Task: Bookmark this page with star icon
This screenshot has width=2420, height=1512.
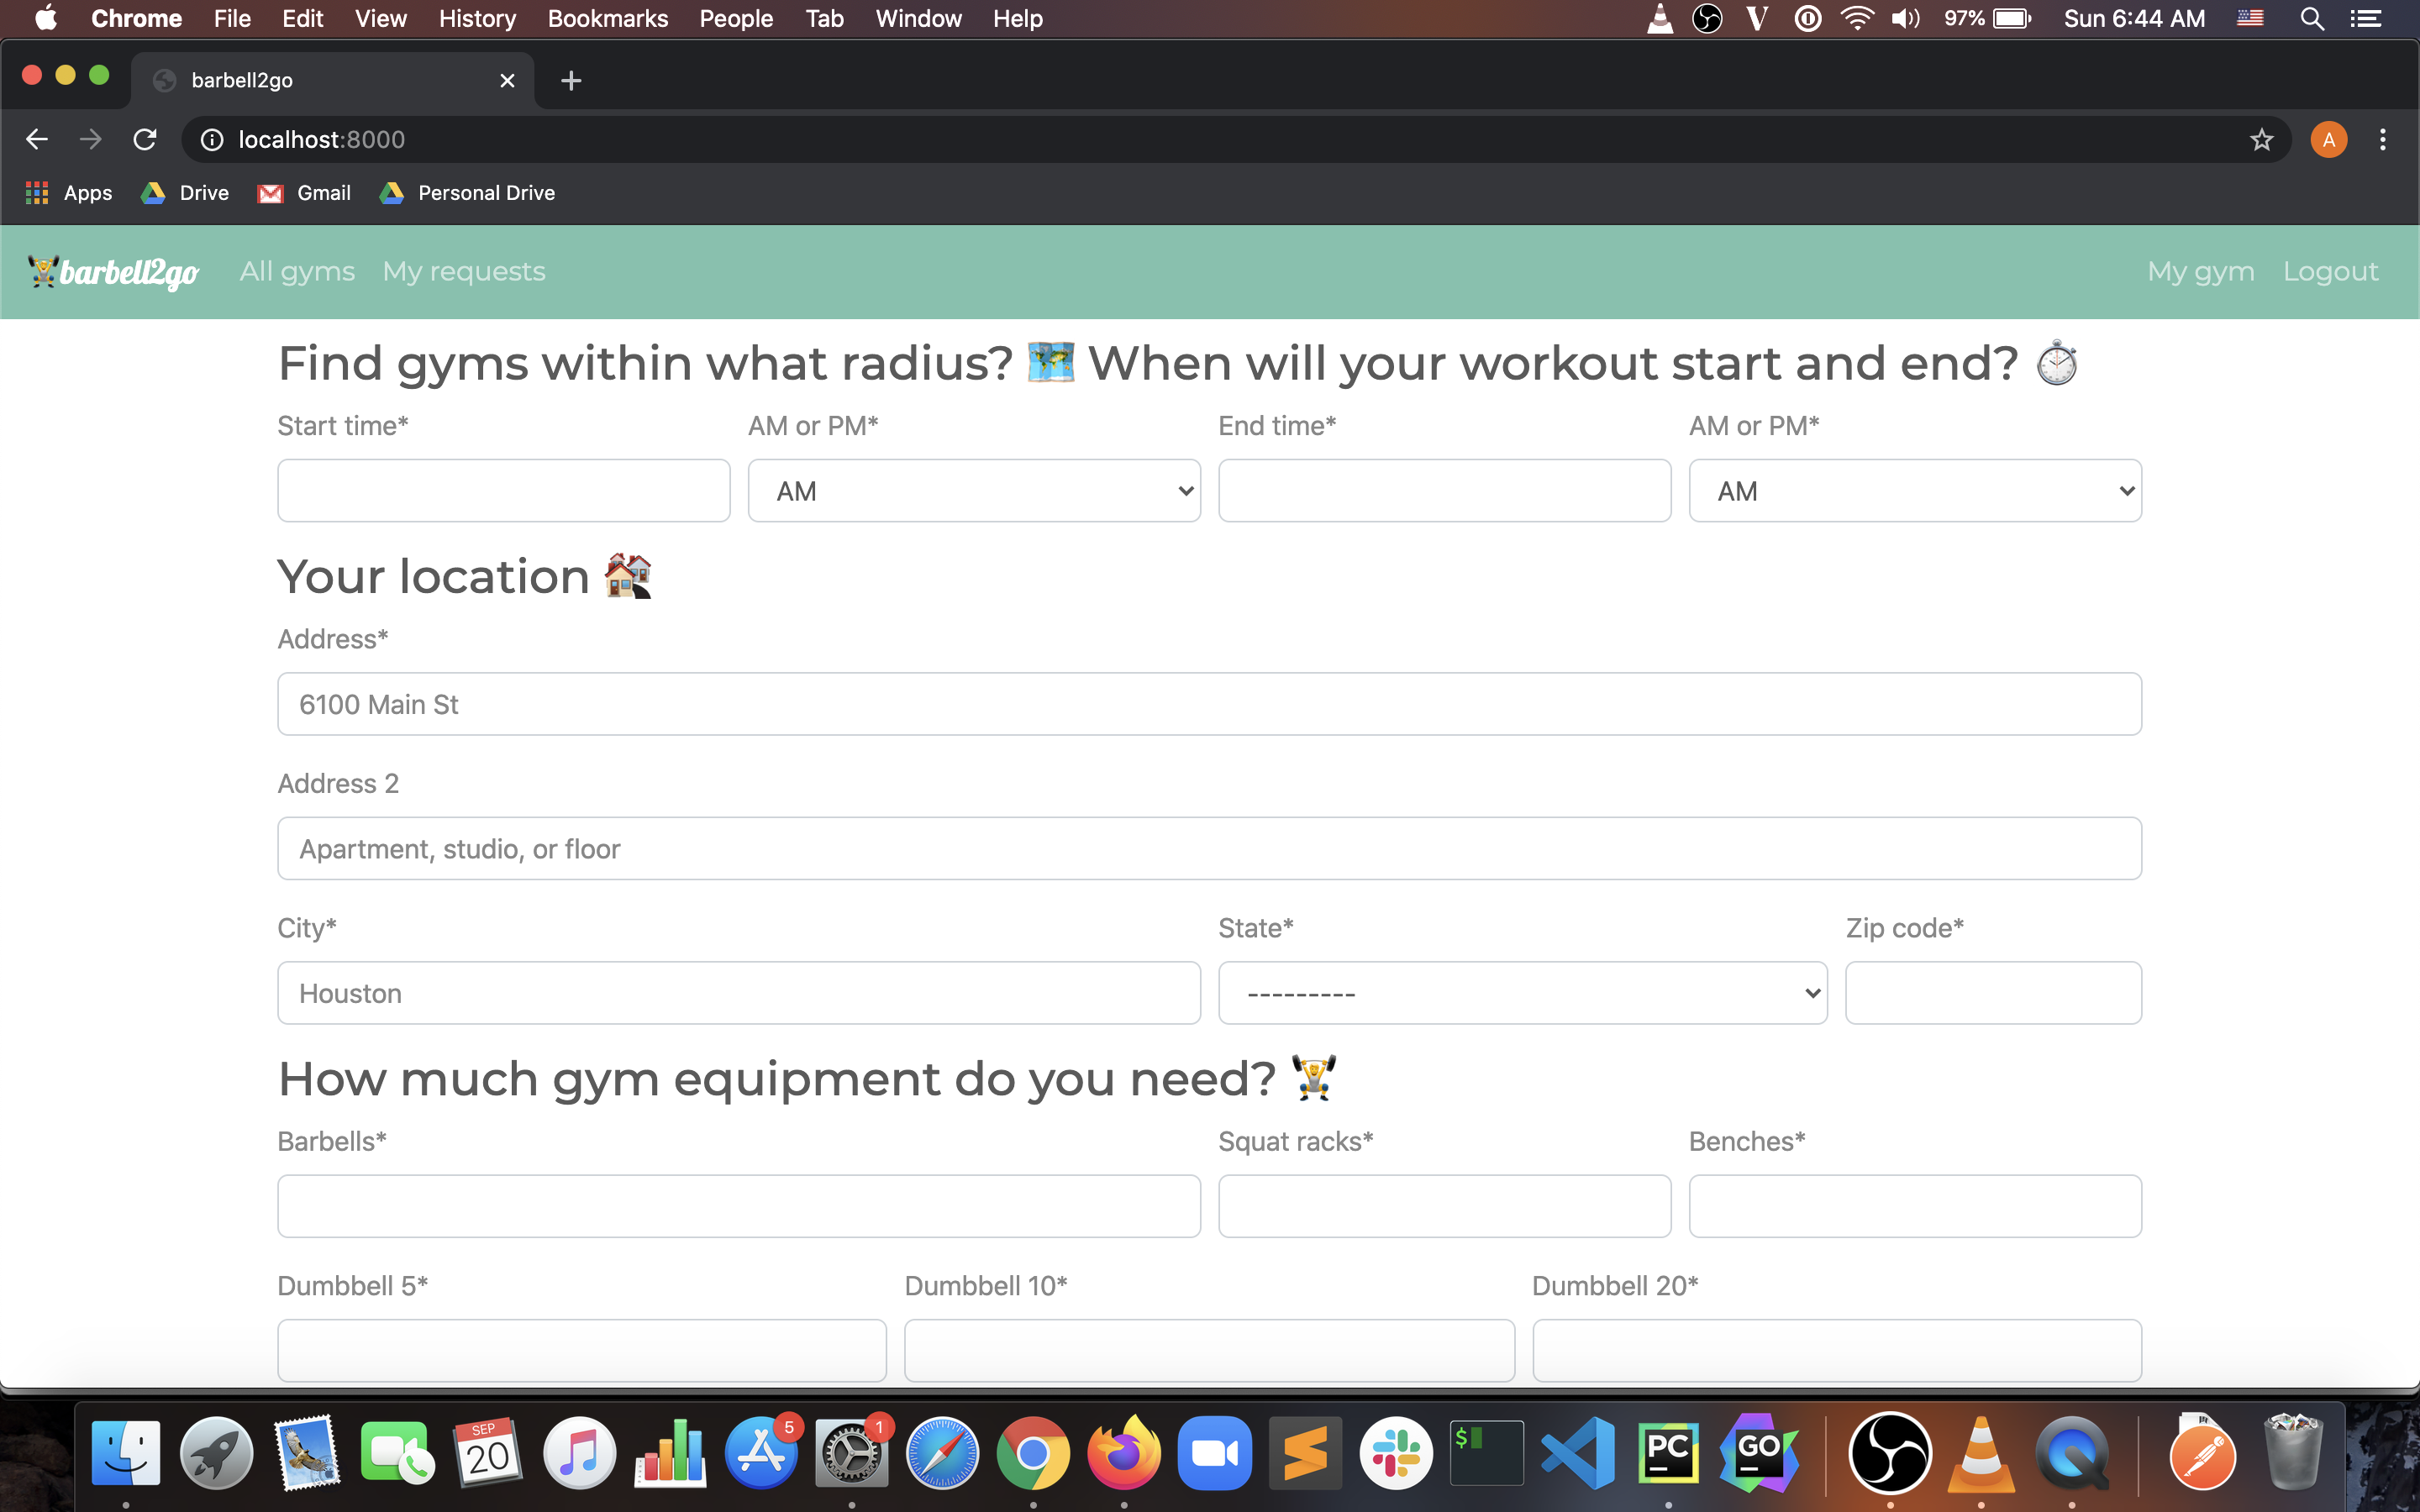Action: click(2261, 139)
